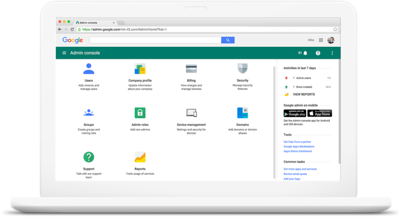Open the App Store download badge
400x217 pixels.
pyautogui.click(x=320, y=113)
